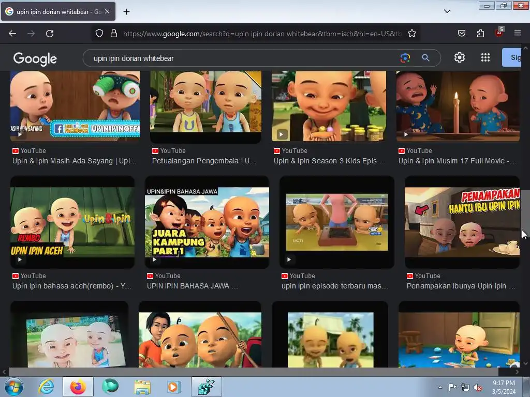
Task: Click the 'upin ipin episode terbaru mas...' link
Action: point(335,286)
